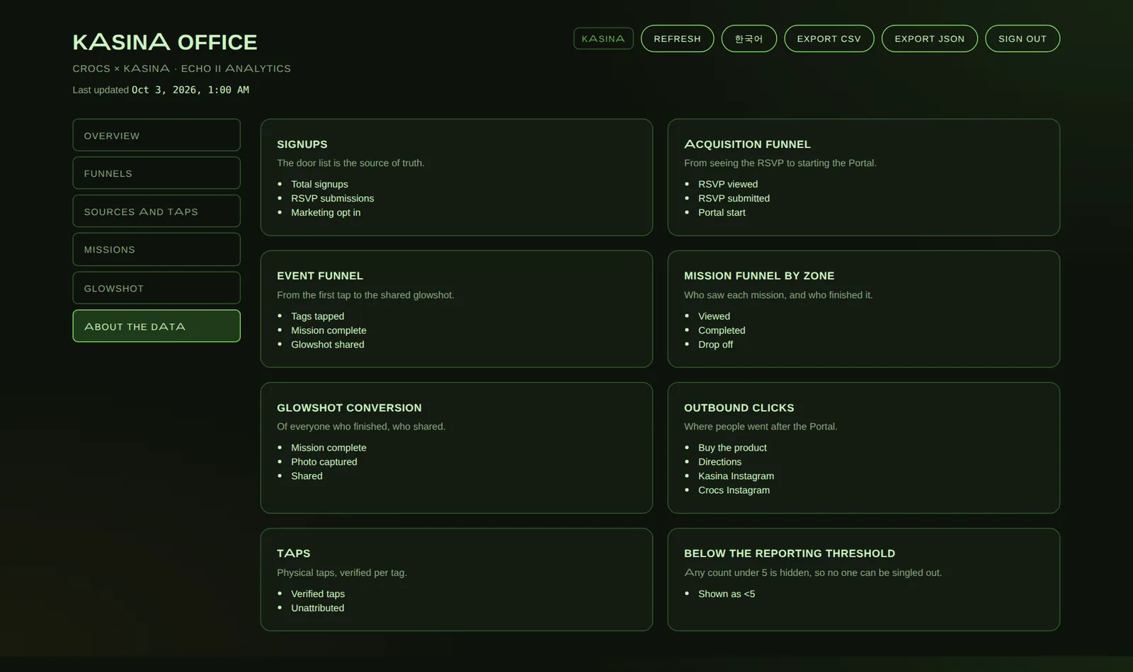Screen dimensions: 1133x672
Task: Click the Taps card heading
Action: click(294, 554)
